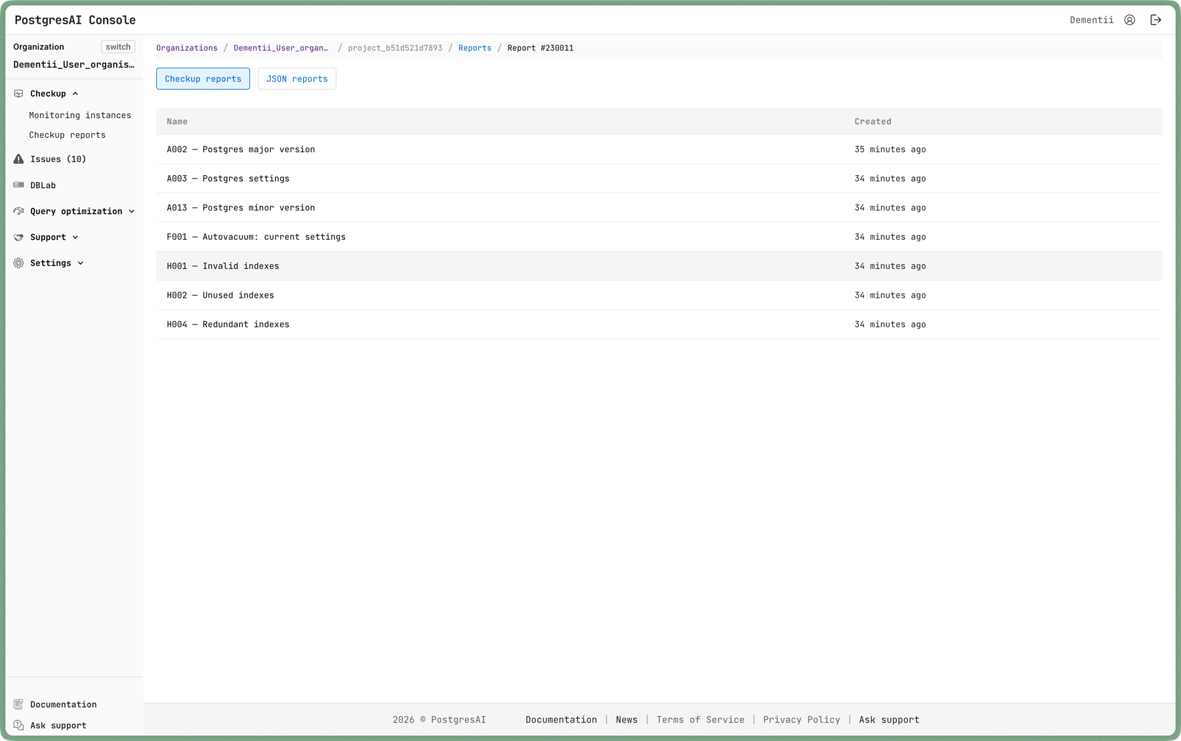Click the Query optimization icon
The height and width of the screenshot is (741, 1181).
click(18, 211)
